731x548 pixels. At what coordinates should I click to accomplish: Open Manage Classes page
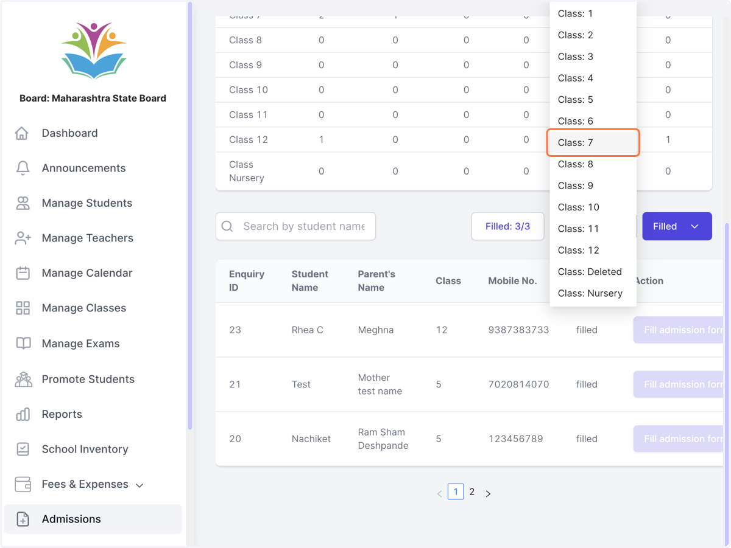pyautogui.click(x=93, y=308)
